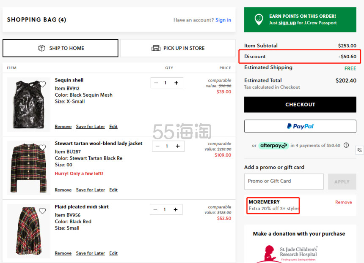Apply the promo code

[342, 182]
